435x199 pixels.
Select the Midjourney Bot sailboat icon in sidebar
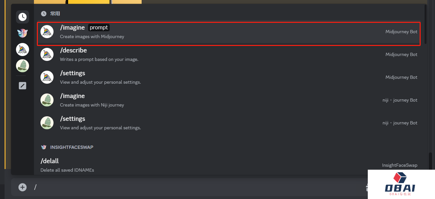(23, 50)
